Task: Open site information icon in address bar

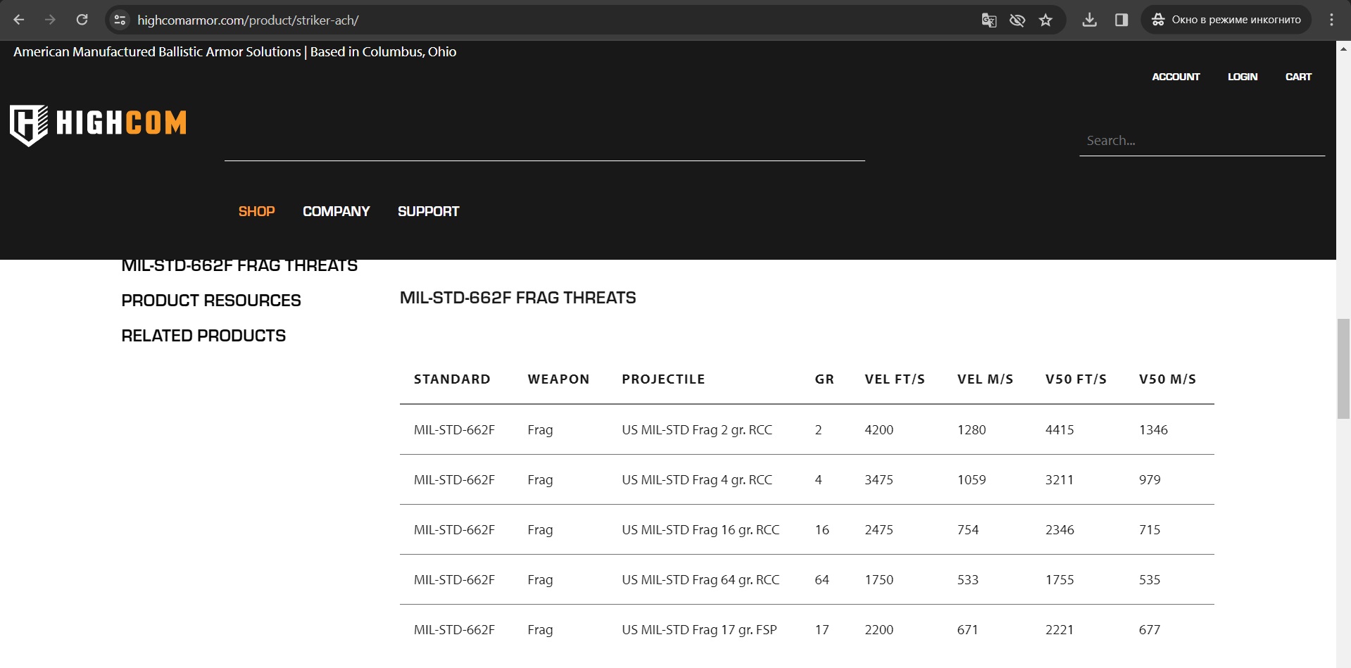Action: coord(120,20)
